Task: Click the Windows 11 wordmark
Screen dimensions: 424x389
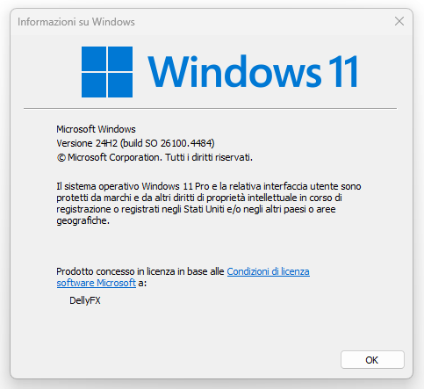Action: [253, 72]
